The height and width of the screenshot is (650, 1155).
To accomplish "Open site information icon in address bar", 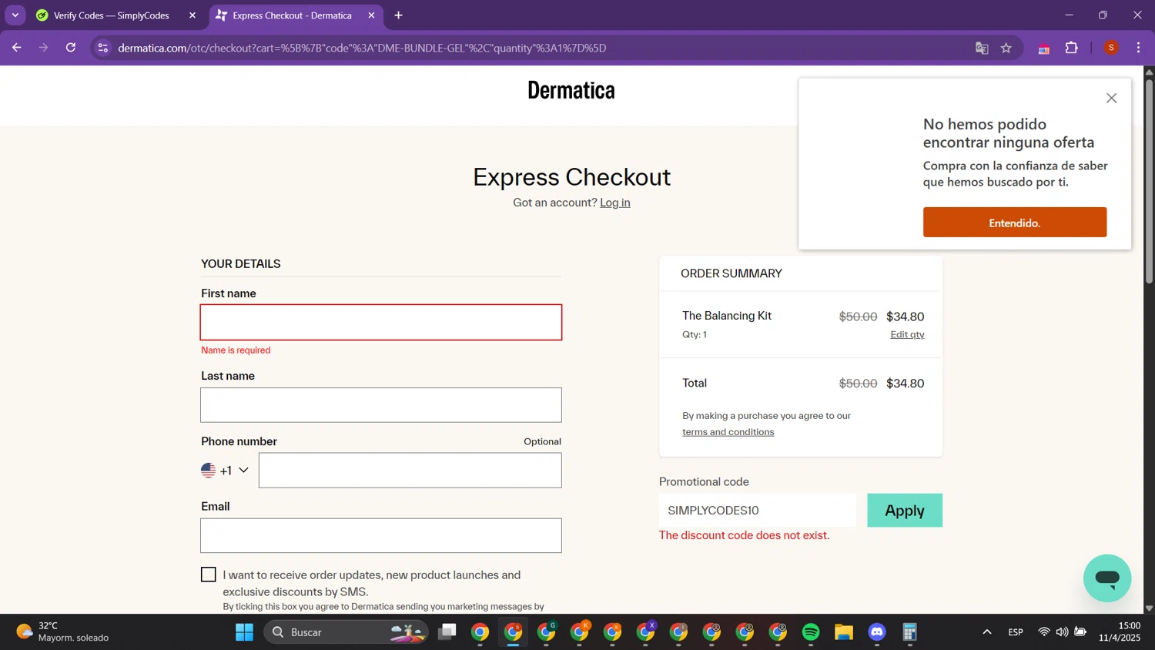I will pyautogui.click(x=102, y=48).
